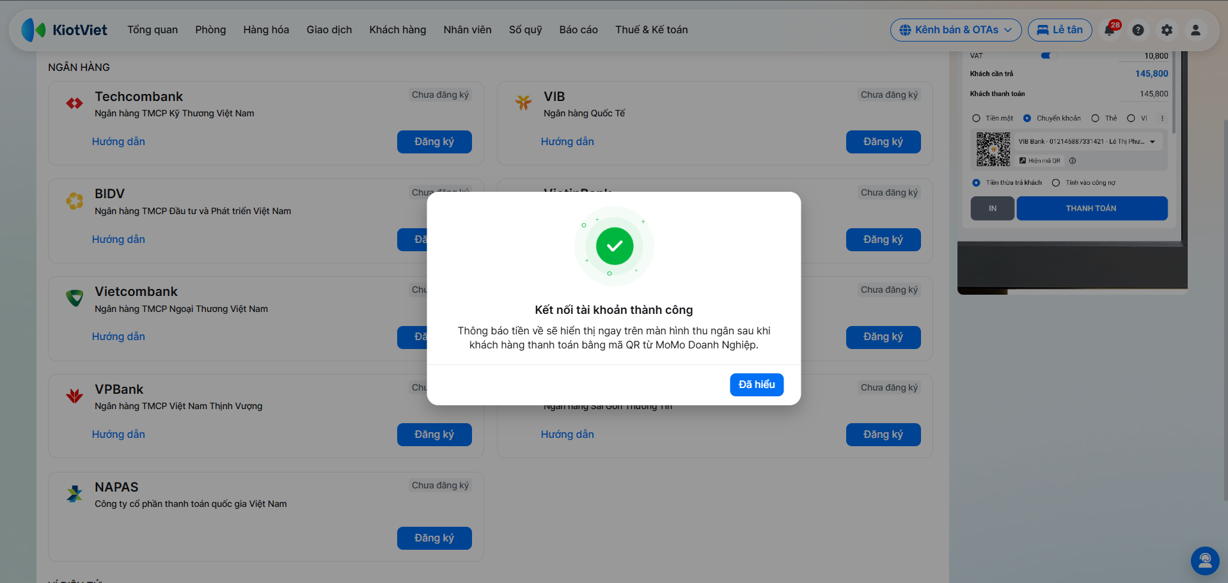
Task: Click NAPAS's "Chưa đăng ký" status badge
Action: [x=440, y=485]
